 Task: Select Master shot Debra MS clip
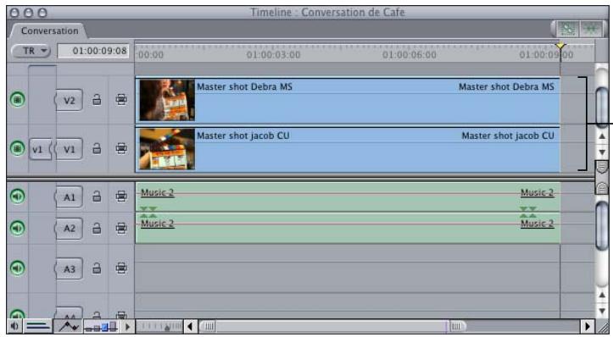click(x=348, y=101)
